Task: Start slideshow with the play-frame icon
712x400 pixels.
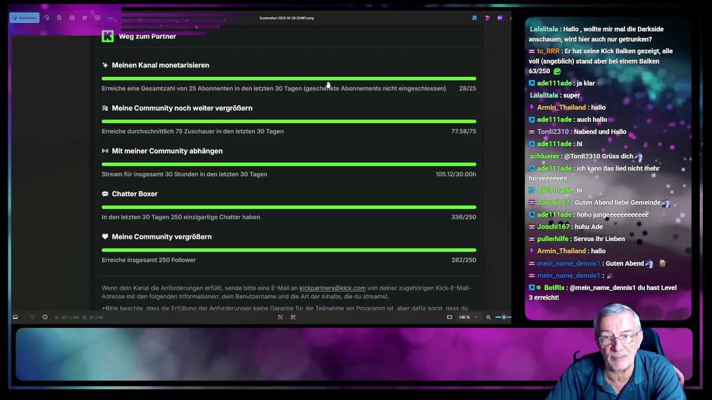Action: pos(97,18)
